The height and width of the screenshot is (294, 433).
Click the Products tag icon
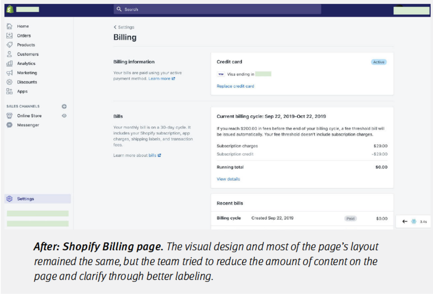coord(9,45)
